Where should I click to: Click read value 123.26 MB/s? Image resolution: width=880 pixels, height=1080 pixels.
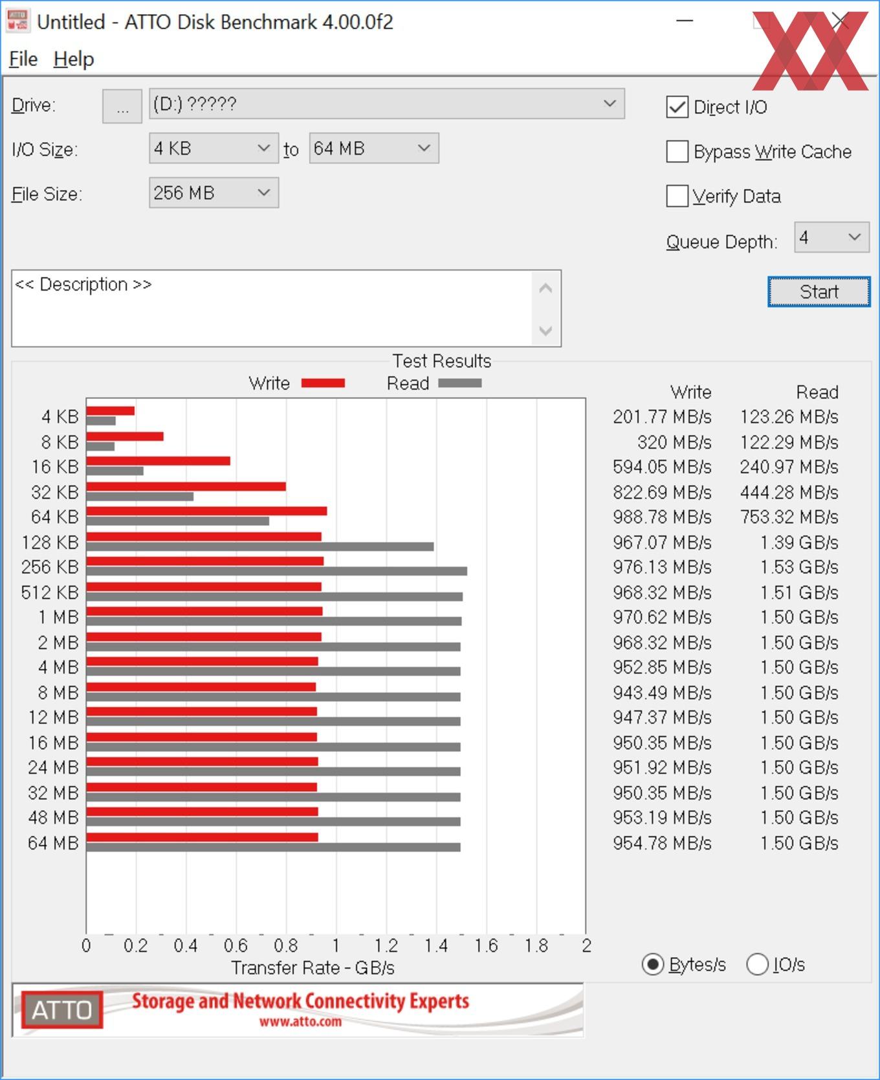coord(789,416)
